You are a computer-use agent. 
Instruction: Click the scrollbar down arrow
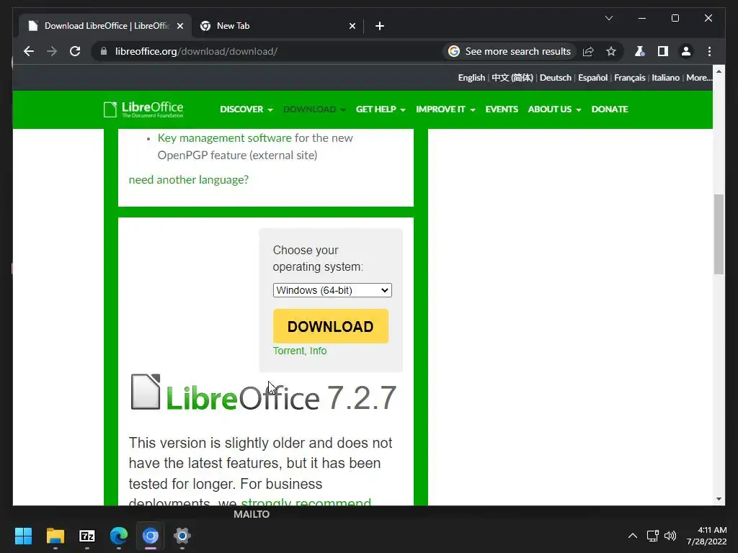[x=719, y=499]
